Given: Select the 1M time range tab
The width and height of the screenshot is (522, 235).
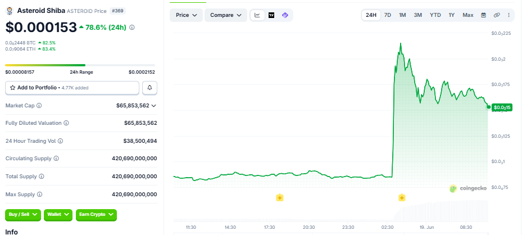Looking at the screenshot, I should pos(402,15).
